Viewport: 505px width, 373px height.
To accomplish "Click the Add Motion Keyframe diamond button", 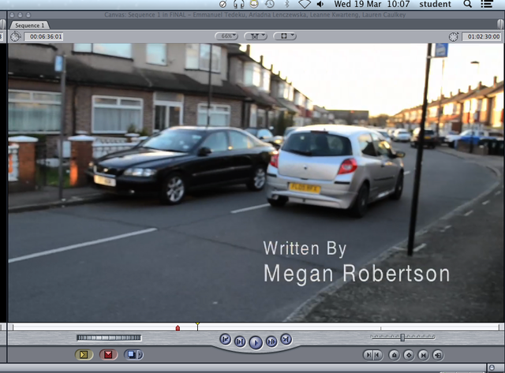I will click(x=409, y=355).
